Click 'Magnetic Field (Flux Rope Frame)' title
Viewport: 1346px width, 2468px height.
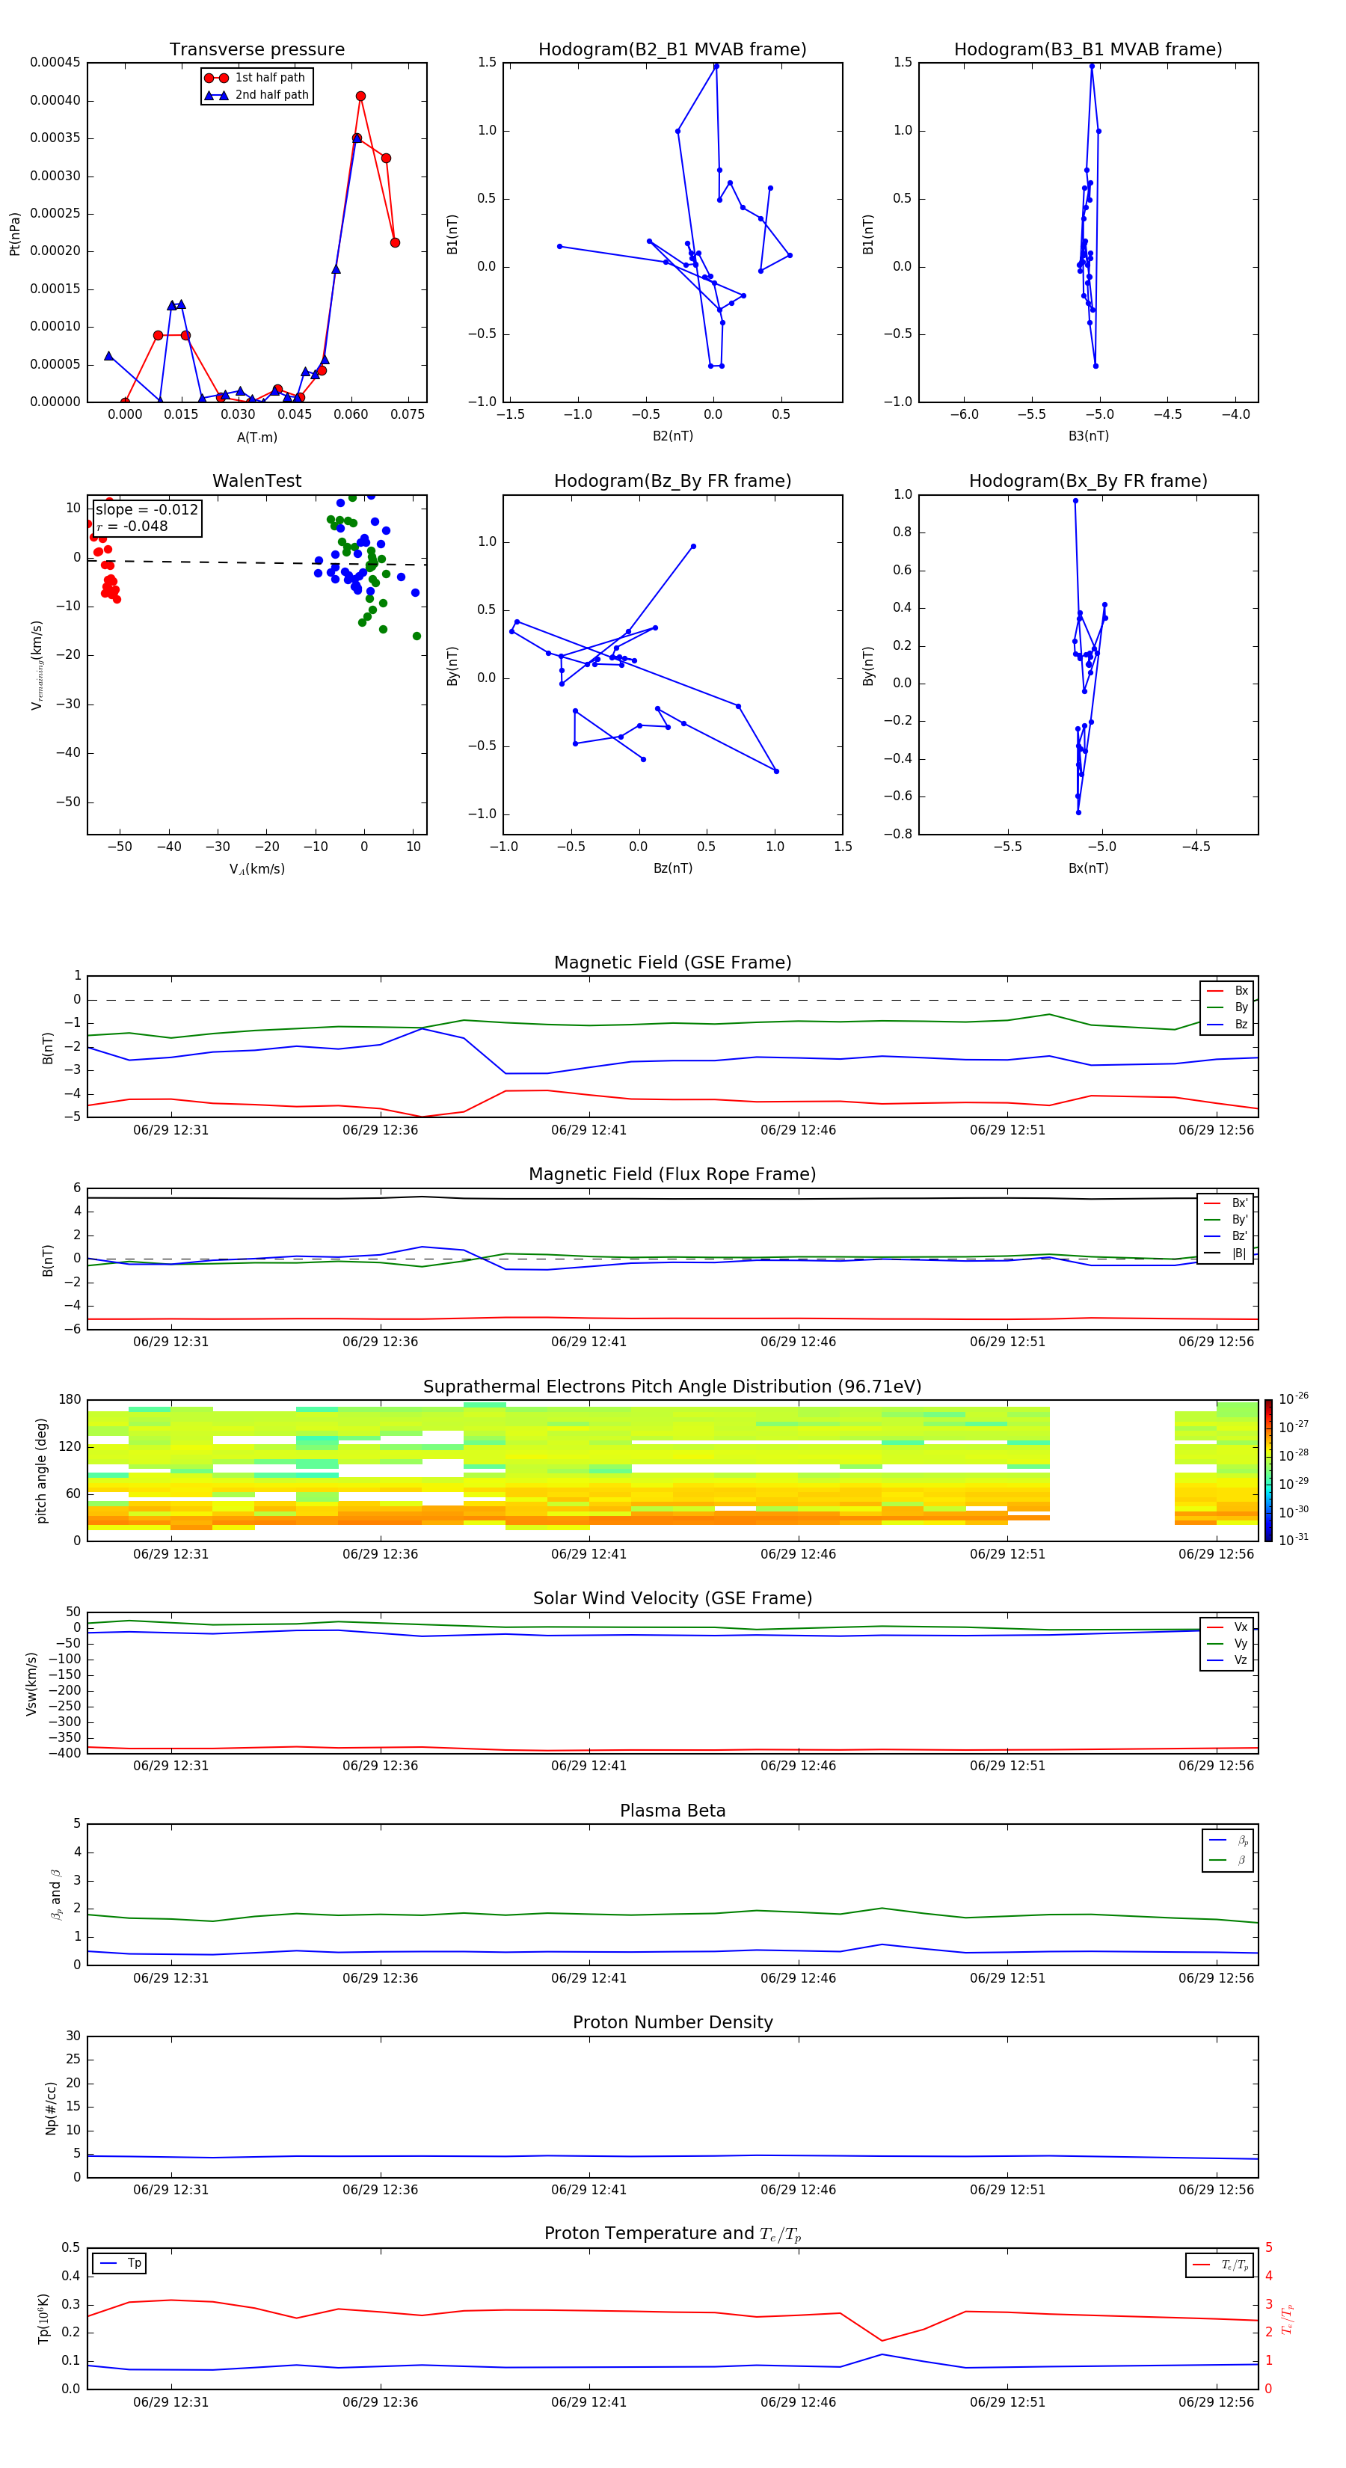pyautogui.click(x=672, y=1175)
